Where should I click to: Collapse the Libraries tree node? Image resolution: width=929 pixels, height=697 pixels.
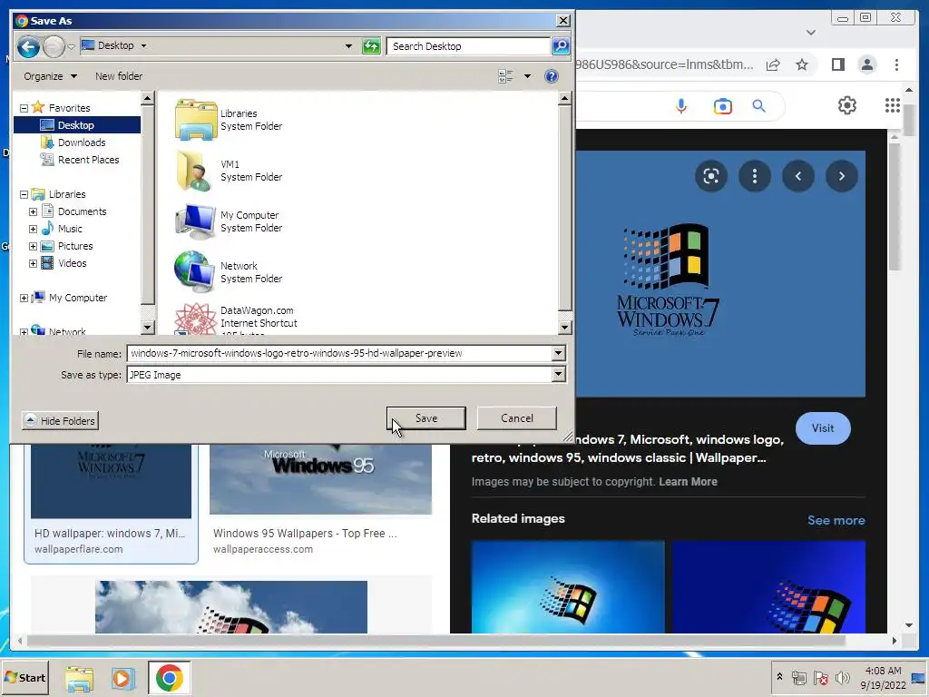[24, 194]
